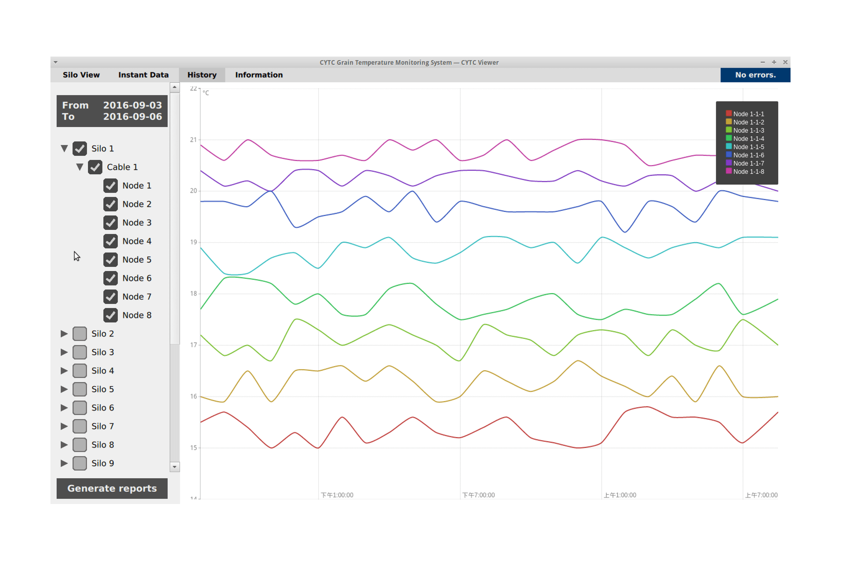Toggle the Node 6 checkbox
The width and height of the screenshot is (841, 561).
(x=111, y=278)
